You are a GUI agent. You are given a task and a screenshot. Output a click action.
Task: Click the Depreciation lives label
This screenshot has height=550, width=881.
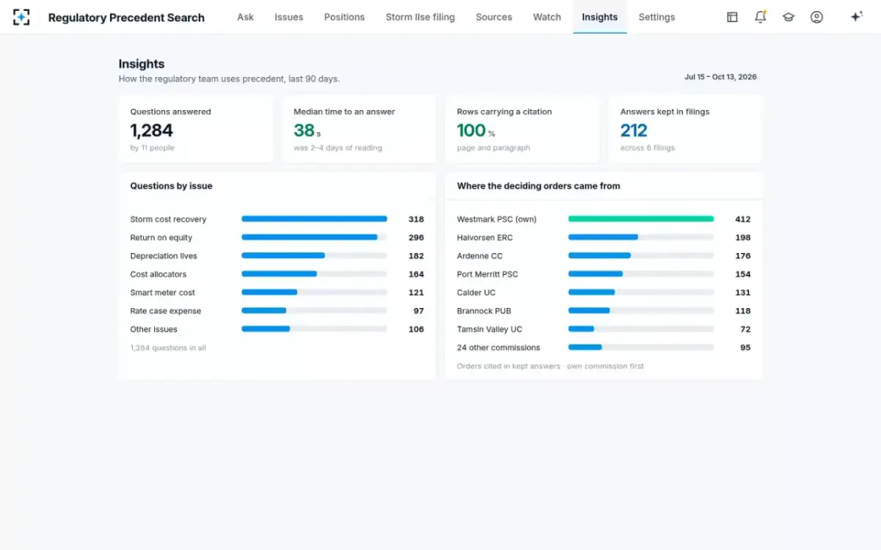pos(164,256)
